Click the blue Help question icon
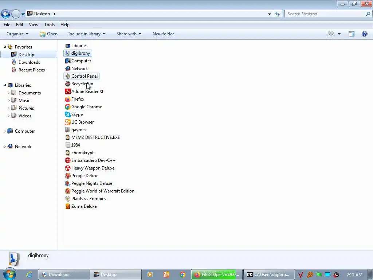This screenshot has width=373, height=280. pyautogui.click(x=364, y=34)
